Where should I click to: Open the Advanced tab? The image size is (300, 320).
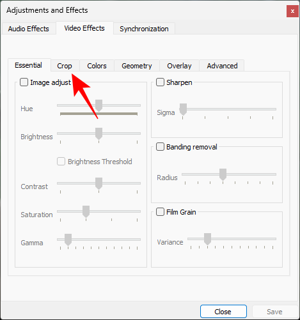pos(222,66)
